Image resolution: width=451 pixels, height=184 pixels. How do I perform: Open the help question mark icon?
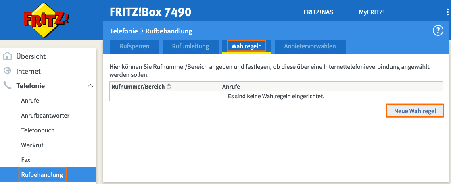(438, 31)
